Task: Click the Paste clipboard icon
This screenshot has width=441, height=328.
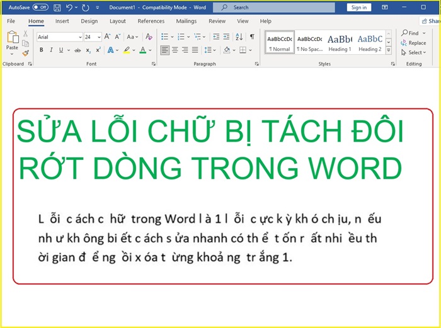Action: click(x=13, y=37)
